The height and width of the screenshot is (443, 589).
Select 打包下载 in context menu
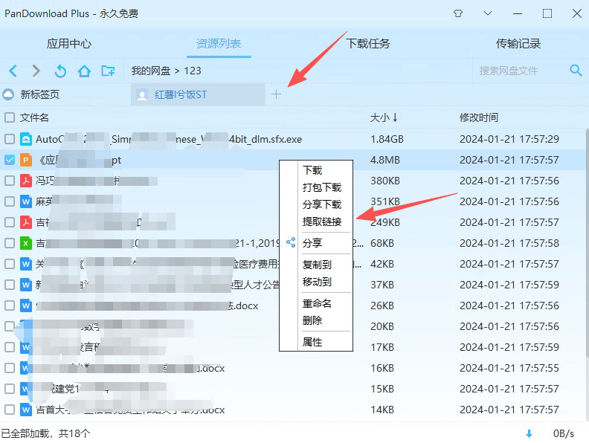point(322,187)
